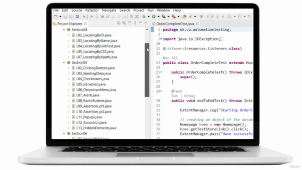Click the Project Explorer scrollbar thumb
The image size is (302, 170).
pos(147,70)
